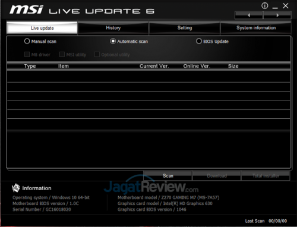Select the Automatic scan radio button
297x227 pixels.
[x=113, y=41]
